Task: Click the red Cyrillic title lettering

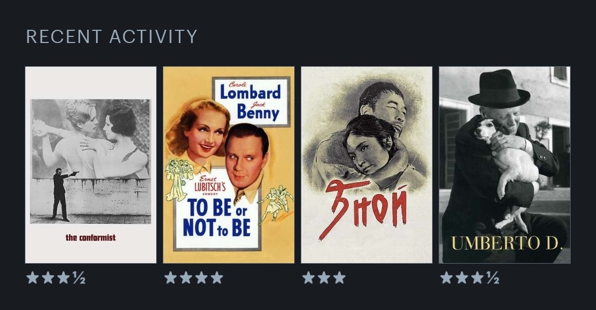Action: (x=364, y=209)
